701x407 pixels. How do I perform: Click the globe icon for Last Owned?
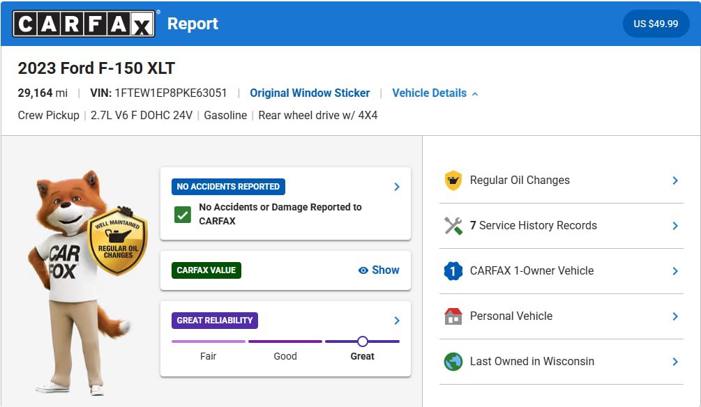pos(453,362)
